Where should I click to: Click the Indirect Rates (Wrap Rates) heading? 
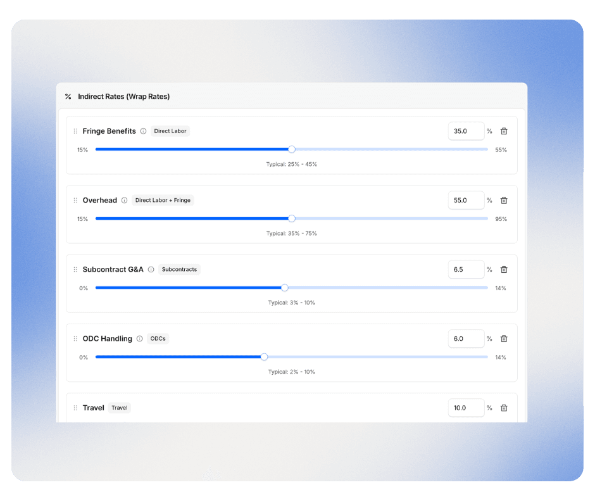point(123,96)
